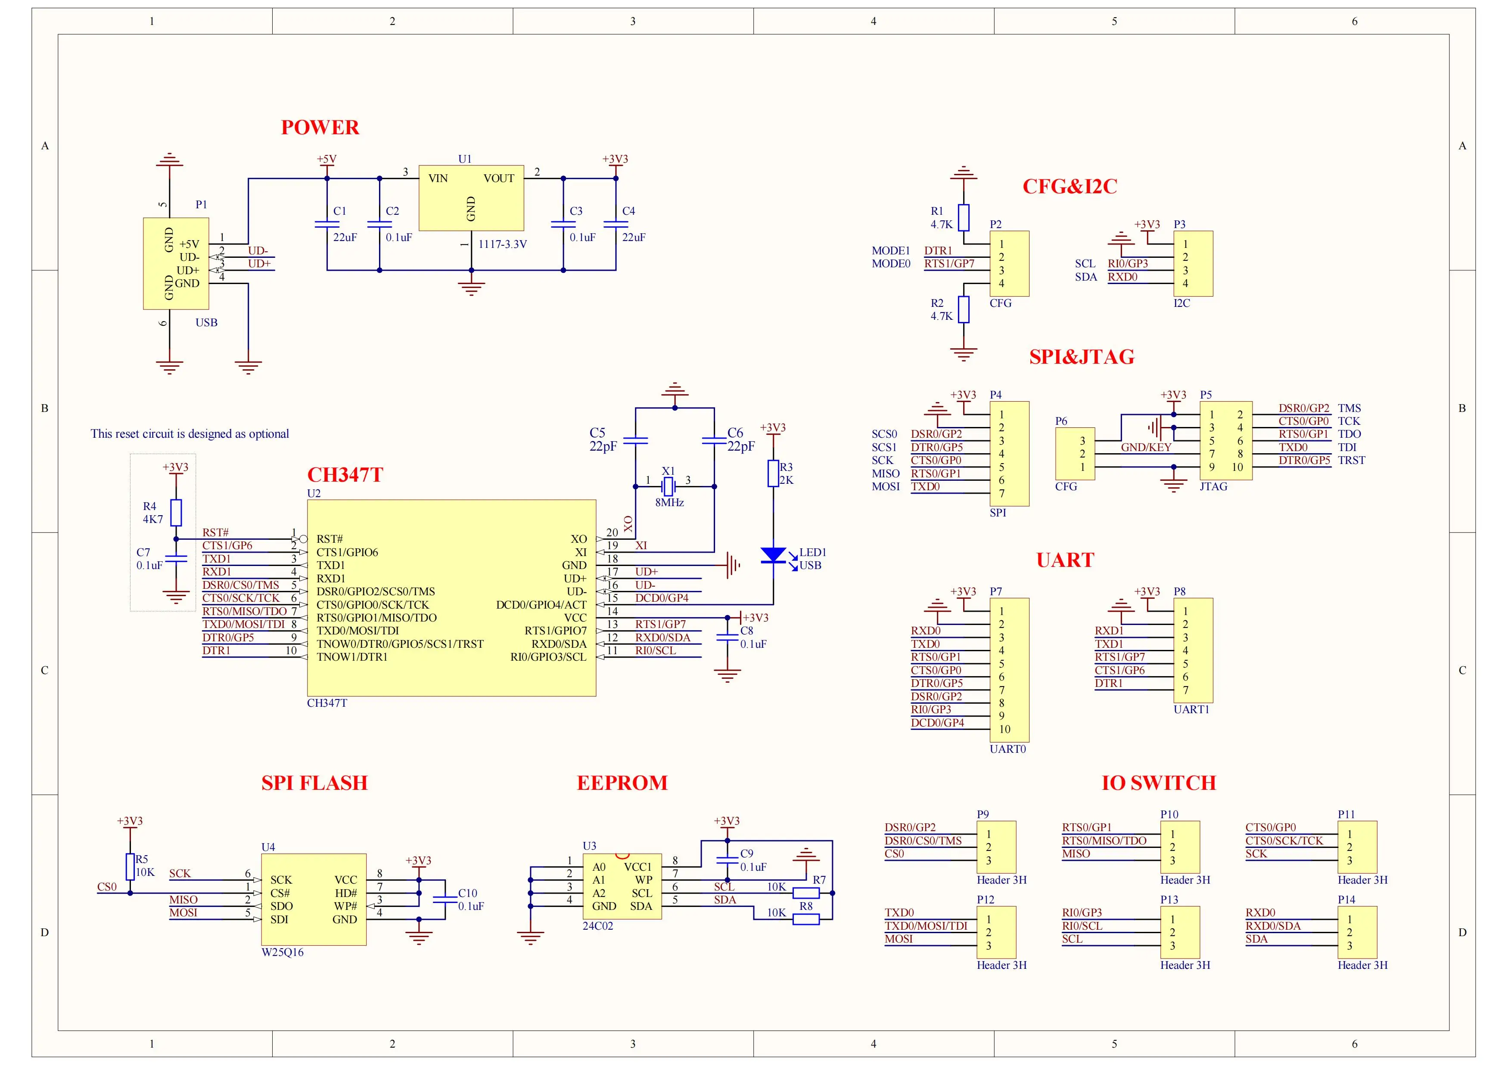1511x1067 pixels.
Task: Select the C4 22uF capacitor symbol
Action: coord(616,224)
